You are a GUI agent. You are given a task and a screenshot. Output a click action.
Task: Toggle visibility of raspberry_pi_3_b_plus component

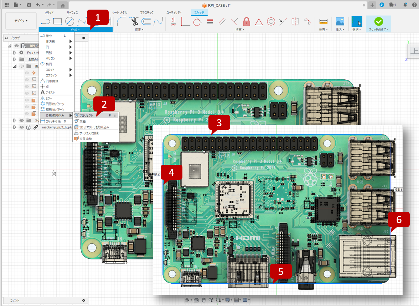pyautogui.click(x=22, y=127)
